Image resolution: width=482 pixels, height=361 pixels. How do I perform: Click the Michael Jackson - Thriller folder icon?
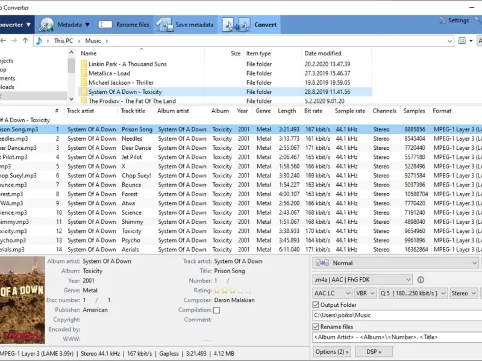coord(84,82)
